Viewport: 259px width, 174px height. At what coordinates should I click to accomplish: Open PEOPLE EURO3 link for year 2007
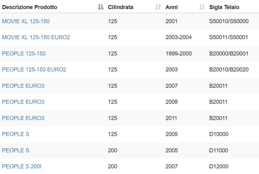click(23, 86)
